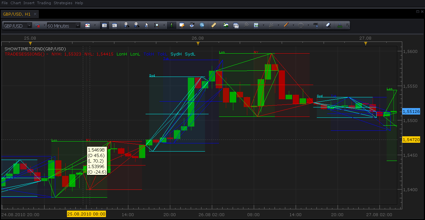
Task: Click the eye icon in toolbar
Action: point(192,25)
